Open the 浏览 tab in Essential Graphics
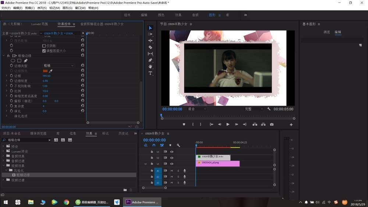 pyautogui.click(x=326, y=32)
